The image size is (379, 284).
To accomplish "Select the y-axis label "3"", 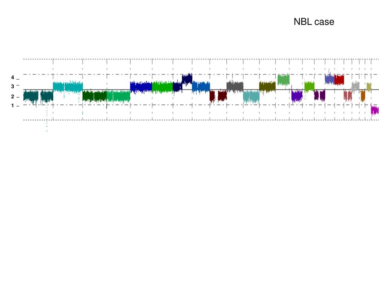I will (13, 86).
